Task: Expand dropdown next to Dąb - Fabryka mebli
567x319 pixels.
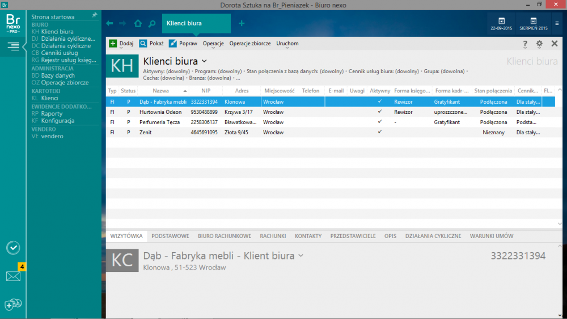Action: coord(301,256)
